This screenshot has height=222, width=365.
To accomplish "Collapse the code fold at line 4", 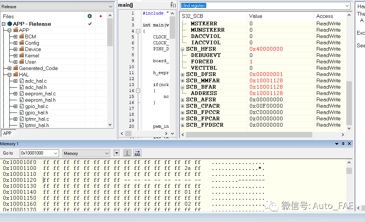I will pos(138,31).
